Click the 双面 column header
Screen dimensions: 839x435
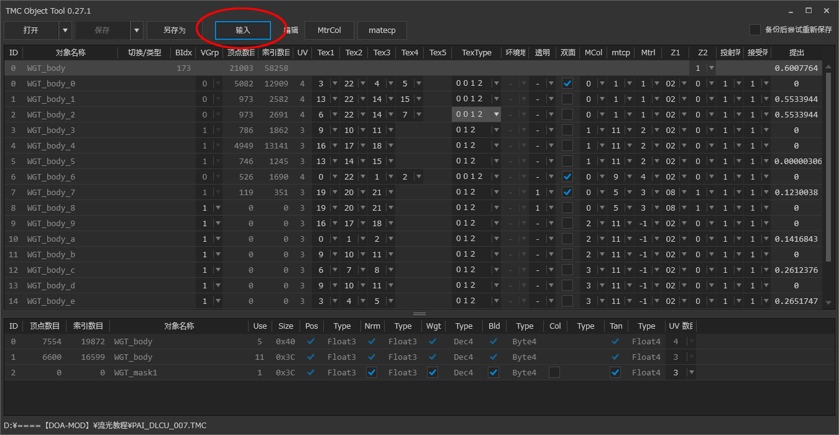pyautogui.click(x=568, y=53)
